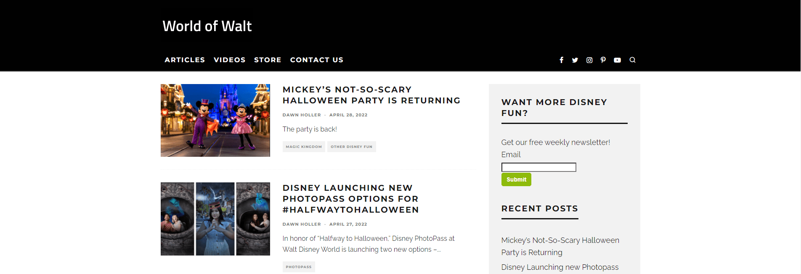Open the Disney Launching New Photopass headline
Image resolution: width=801 pixels, height=274 pixels.
(350, 199)
